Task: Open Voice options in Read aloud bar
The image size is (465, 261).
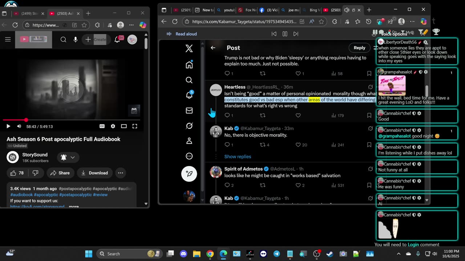Action: pos(394,34)
